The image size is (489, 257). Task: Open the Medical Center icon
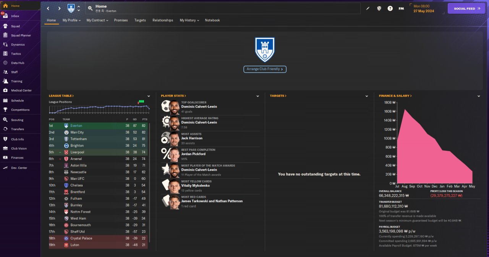coord(5,91)
